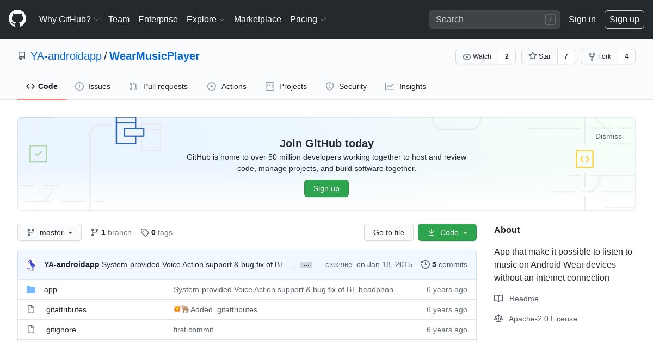Click Sign in in the header
The height and width of the screenshot is (342, 653).
coord(582,19)
